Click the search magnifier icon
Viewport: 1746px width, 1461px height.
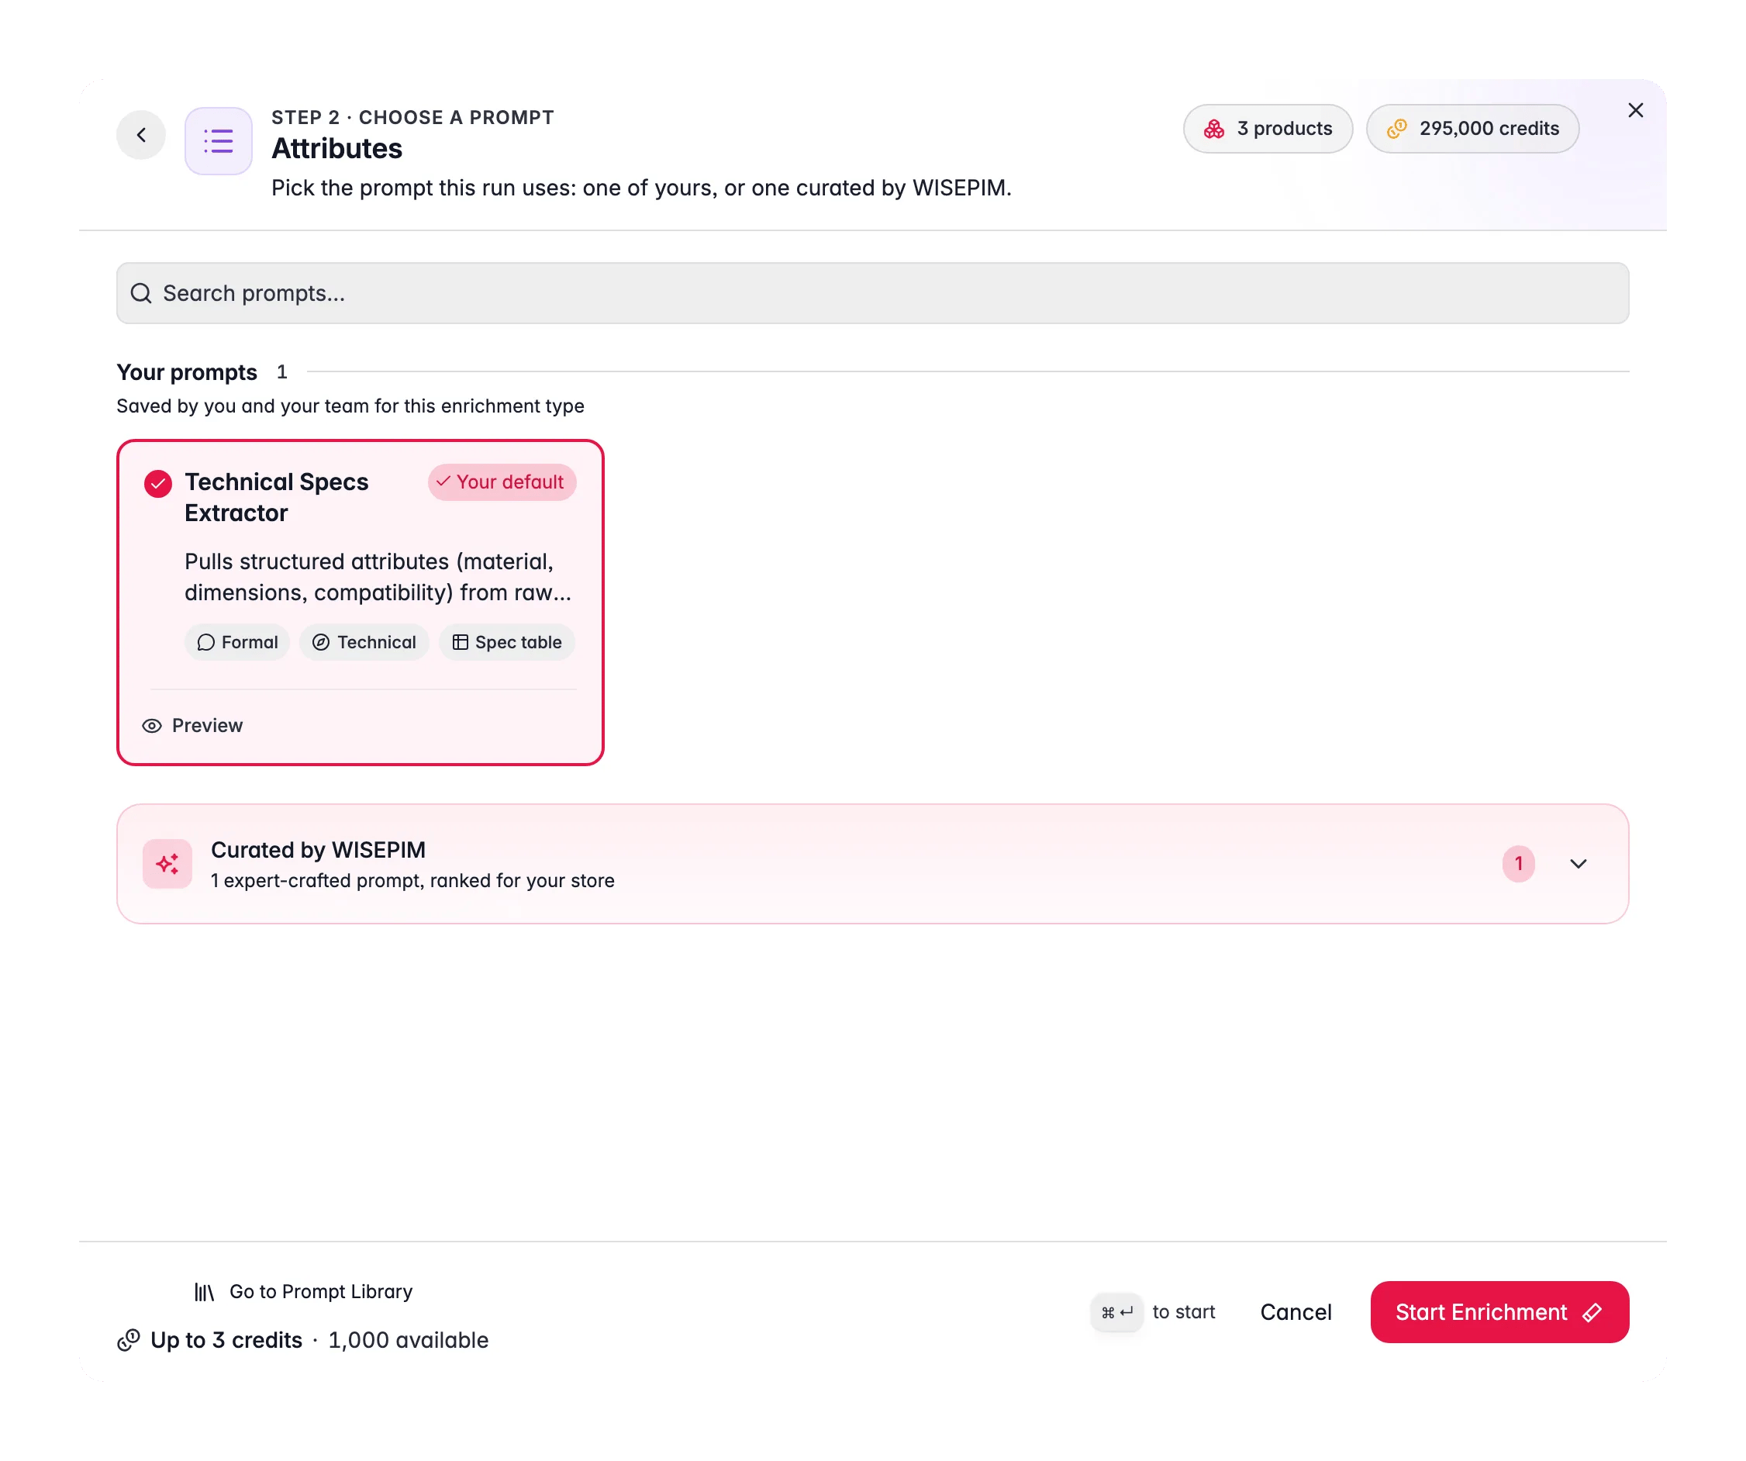pyautogui.click(x=141, y=294)
